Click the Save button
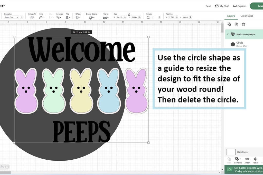The width and height of the screenshot is (263, 175). [x=208, y=6]
